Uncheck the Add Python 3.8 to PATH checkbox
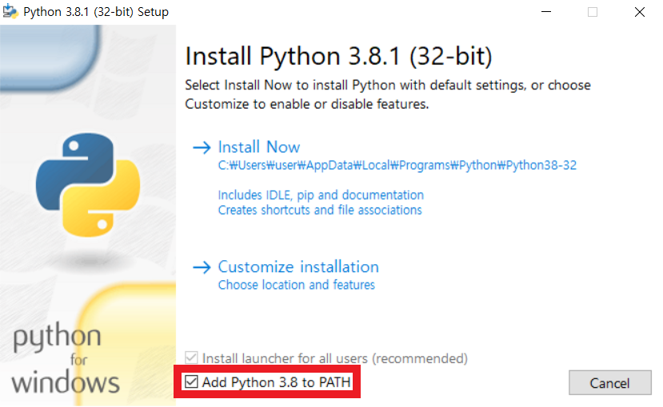Screen dimensions: 663x407 tap(192, 381)
